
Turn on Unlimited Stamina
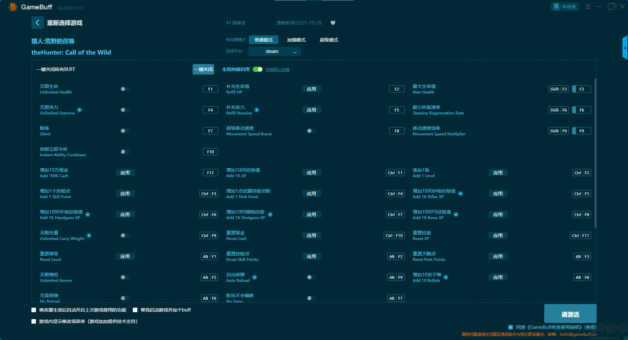click(x=125, y=110)
